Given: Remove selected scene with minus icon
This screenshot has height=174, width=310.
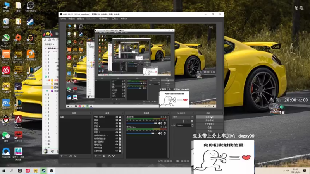Looking at the screenshot, I should (66, 156).
